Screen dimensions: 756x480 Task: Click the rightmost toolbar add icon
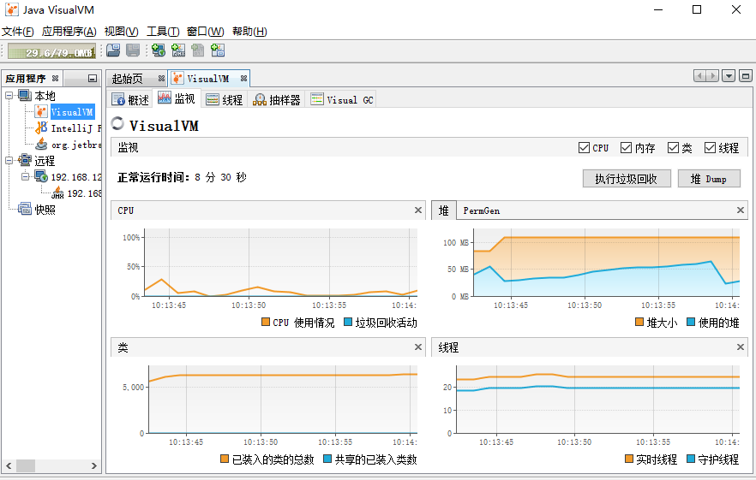pos(218,50)
